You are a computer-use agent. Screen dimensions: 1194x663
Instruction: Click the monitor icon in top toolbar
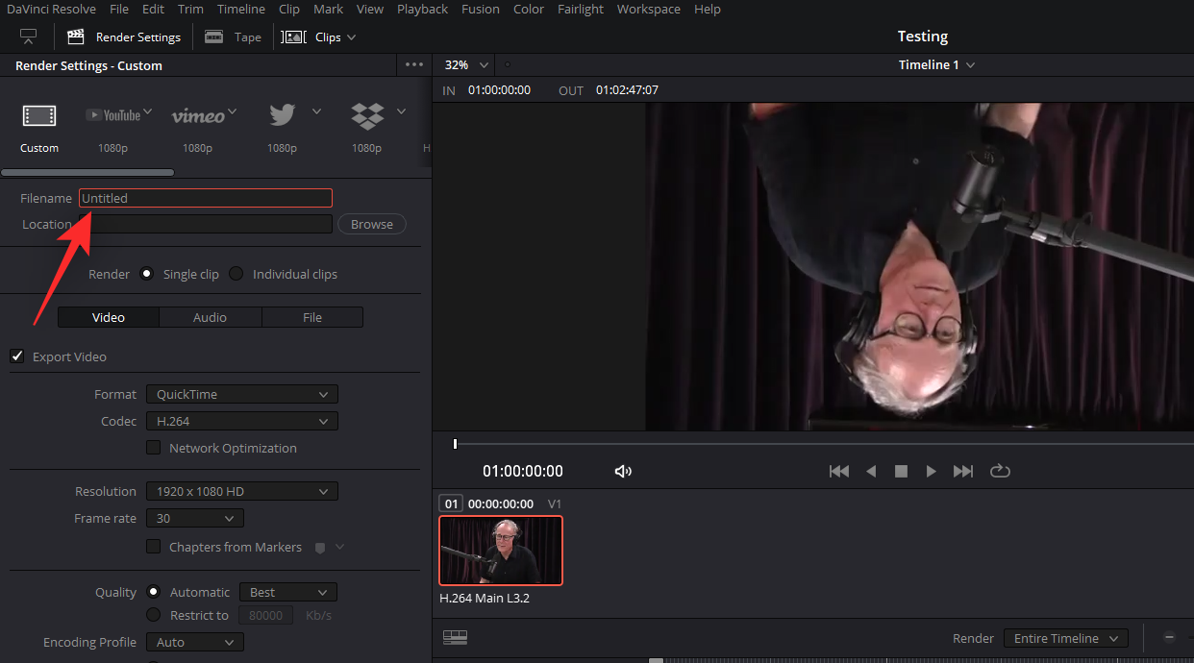(29, 37)
